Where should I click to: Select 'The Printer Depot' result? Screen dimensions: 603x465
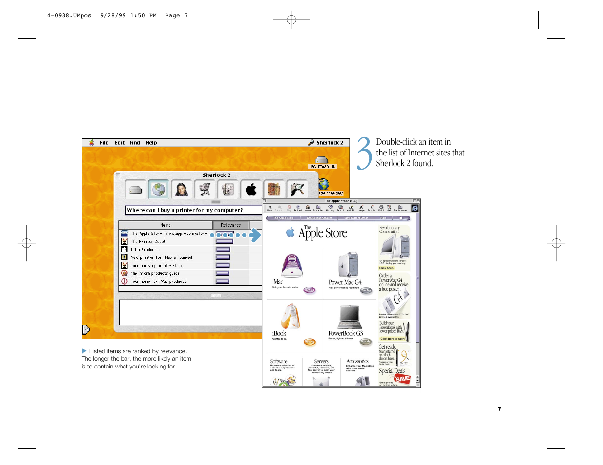(148, 241)
